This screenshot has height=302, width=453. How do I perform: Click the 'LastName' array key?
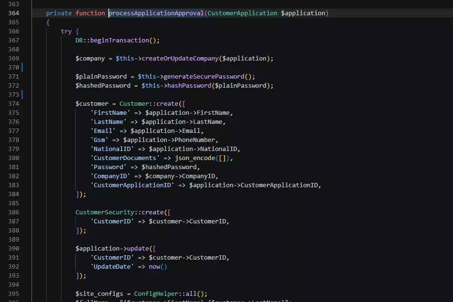pos(108,122)
